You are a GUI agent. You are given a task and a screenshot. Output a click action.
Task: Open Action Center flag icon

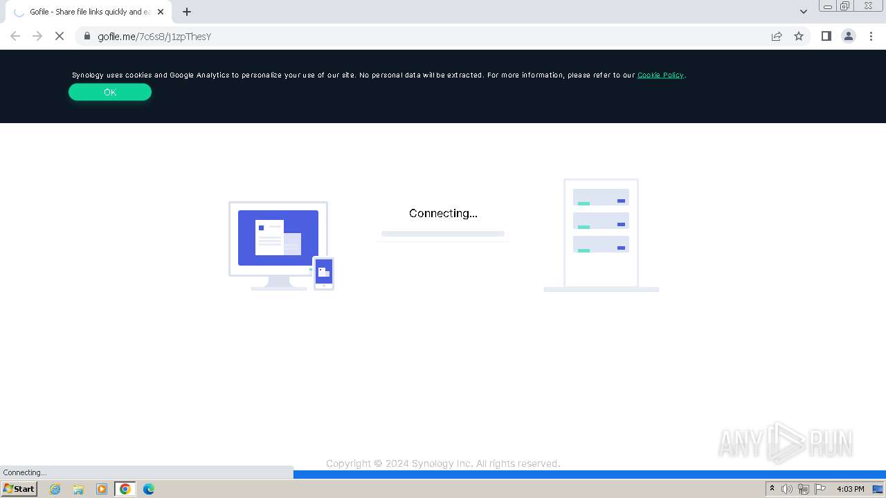(820, 489)
